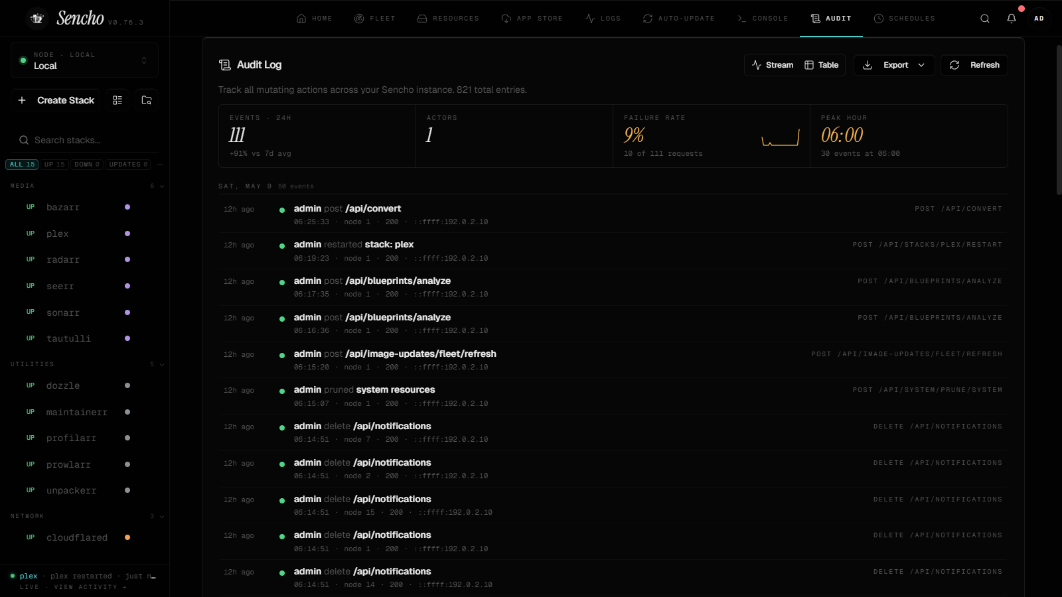Click the Create Stack button
1062x597 pixels.
pyautogui.click(x=56, y=100)
